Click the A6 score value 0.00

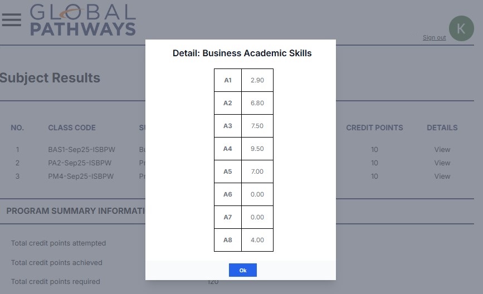(x=257, y=194)
